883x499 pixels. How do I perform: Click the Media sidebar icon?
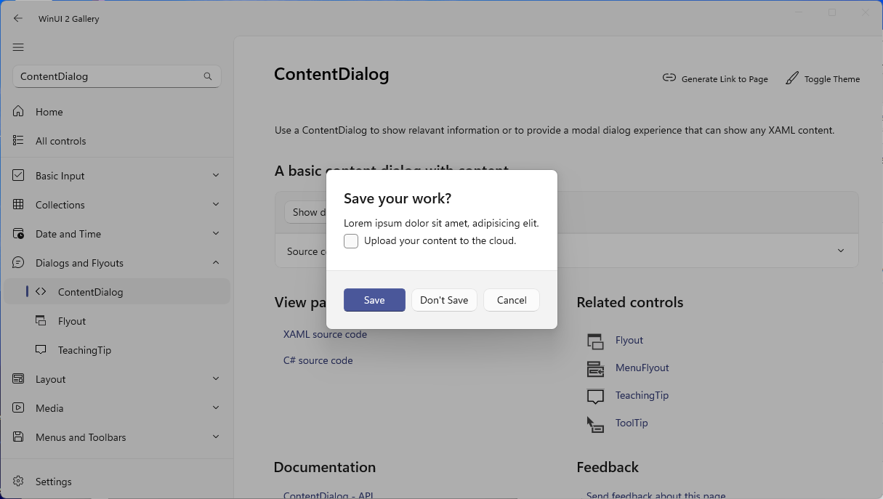[18, 407]
